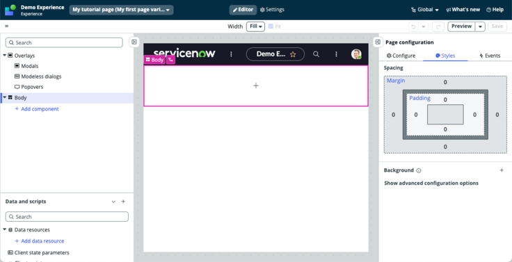This screenshot has height=262, width=512.
Task: Select Client state parameters
Action: [38, 252]
